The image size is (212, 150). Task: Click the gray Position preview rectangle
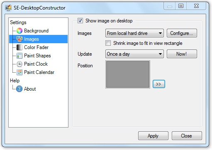pyautogui.click(x=128, y=74)
